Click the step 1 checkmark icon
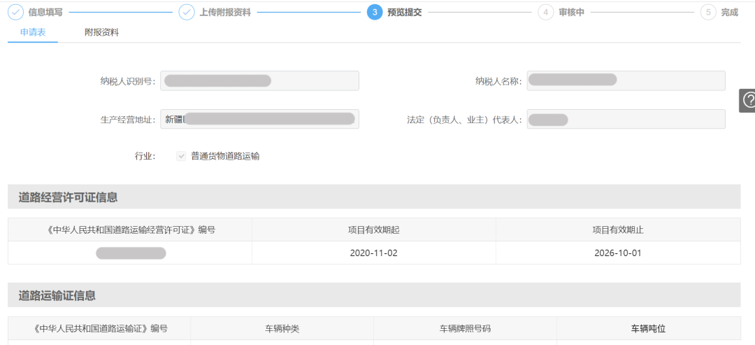Viewport: 755px width, 345px height. [15, 12]
